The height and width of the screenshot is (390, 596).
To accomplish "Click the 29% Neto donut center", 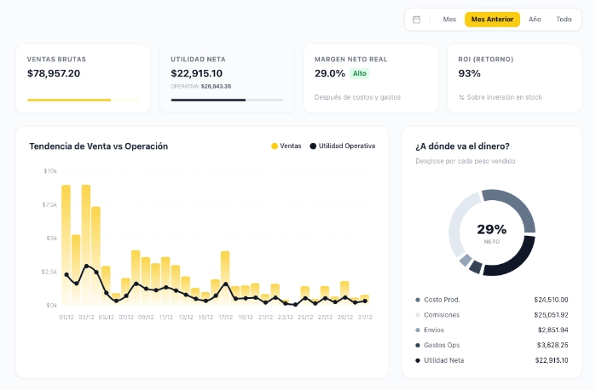I will tap(491, 232).
